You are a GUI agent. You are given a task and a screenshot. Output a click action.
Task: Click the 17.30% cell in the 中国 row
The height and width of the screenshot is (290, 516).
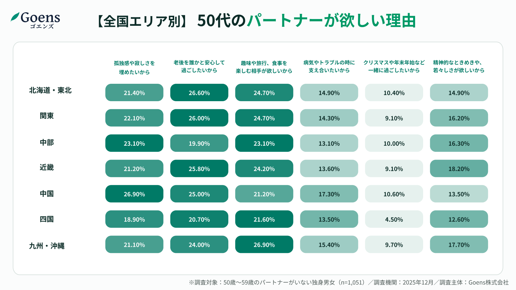(329, 194)
